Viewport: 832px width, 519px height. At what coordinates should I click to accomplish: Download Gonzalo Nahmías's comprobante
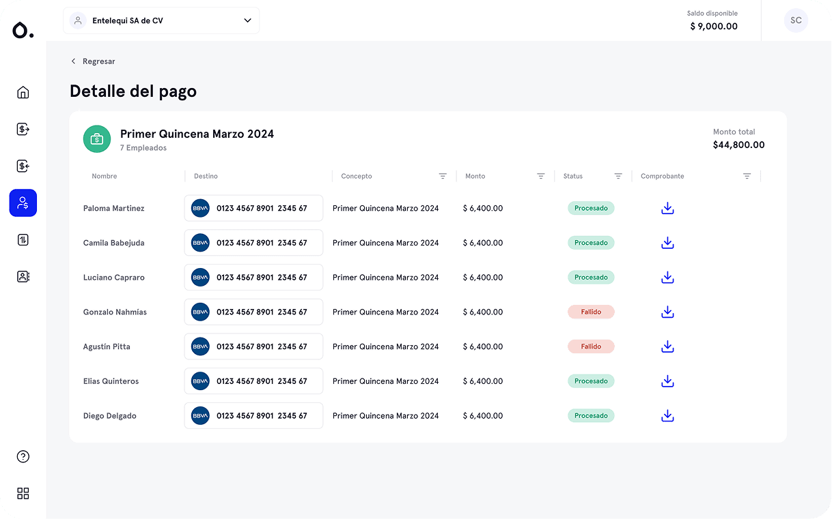tap(667, 312)
